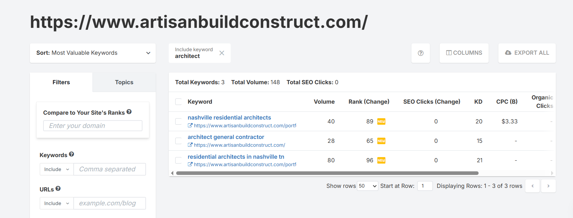
Task: Remove the architect keyword filter chip
Action: point(222,53)
